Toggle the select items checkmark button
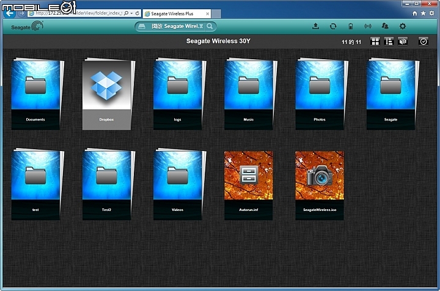 click(423, 42)
